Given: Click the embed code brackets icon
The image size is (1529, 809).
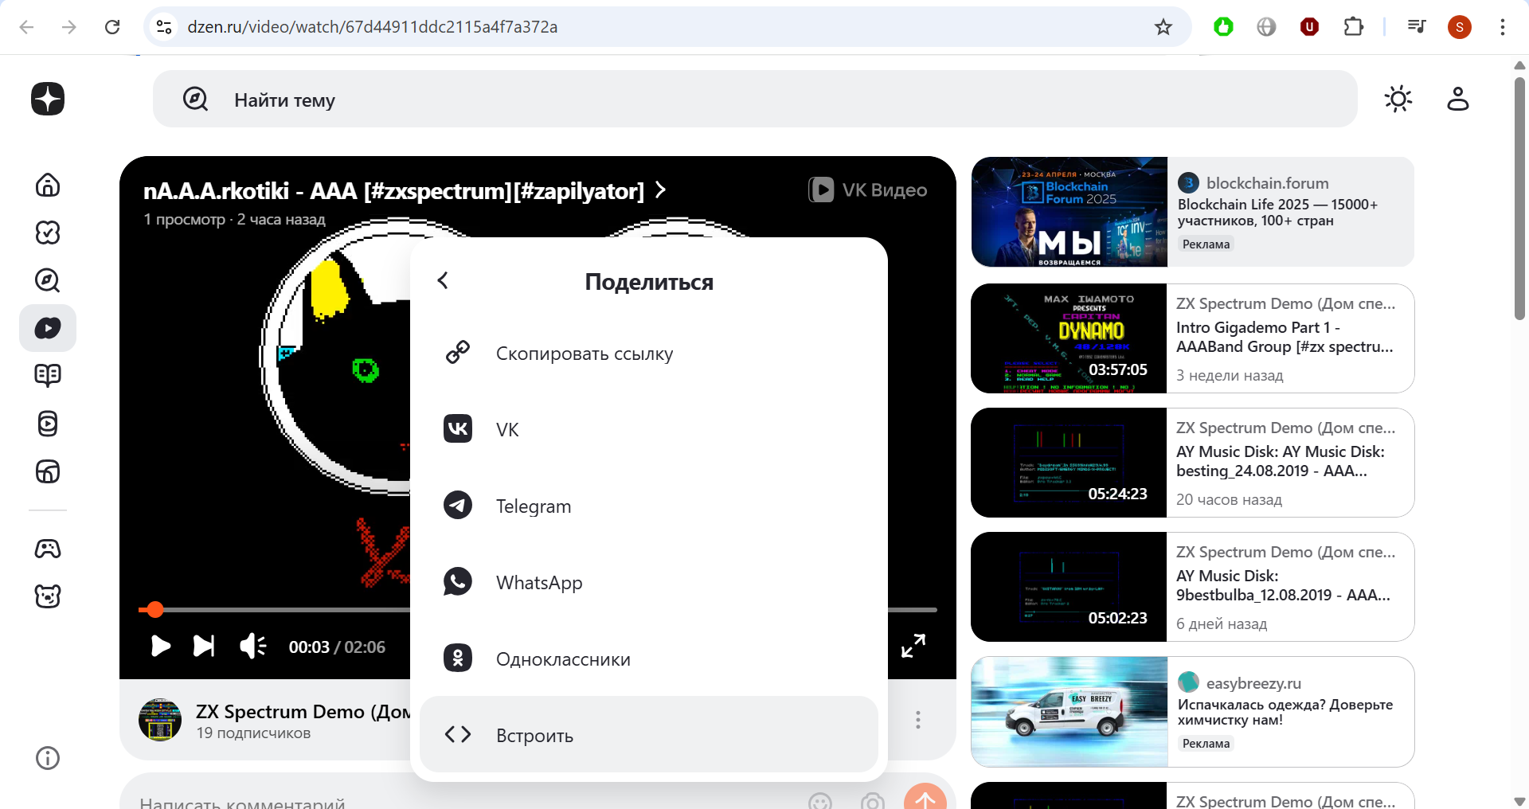Looking at the screenshot, I should pyautogui.click(x=458, y=734).
